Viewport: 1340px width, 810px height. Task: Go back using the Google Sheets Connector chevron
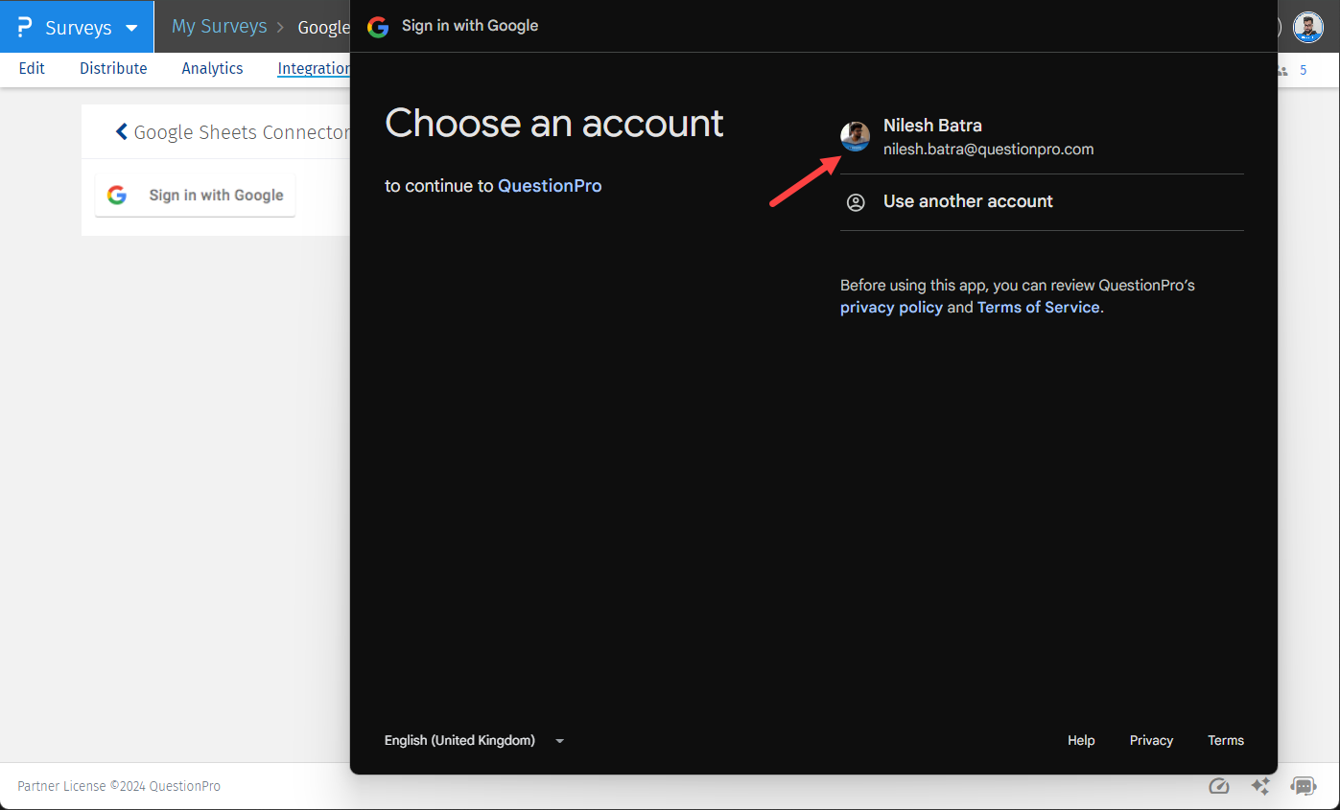122,131
